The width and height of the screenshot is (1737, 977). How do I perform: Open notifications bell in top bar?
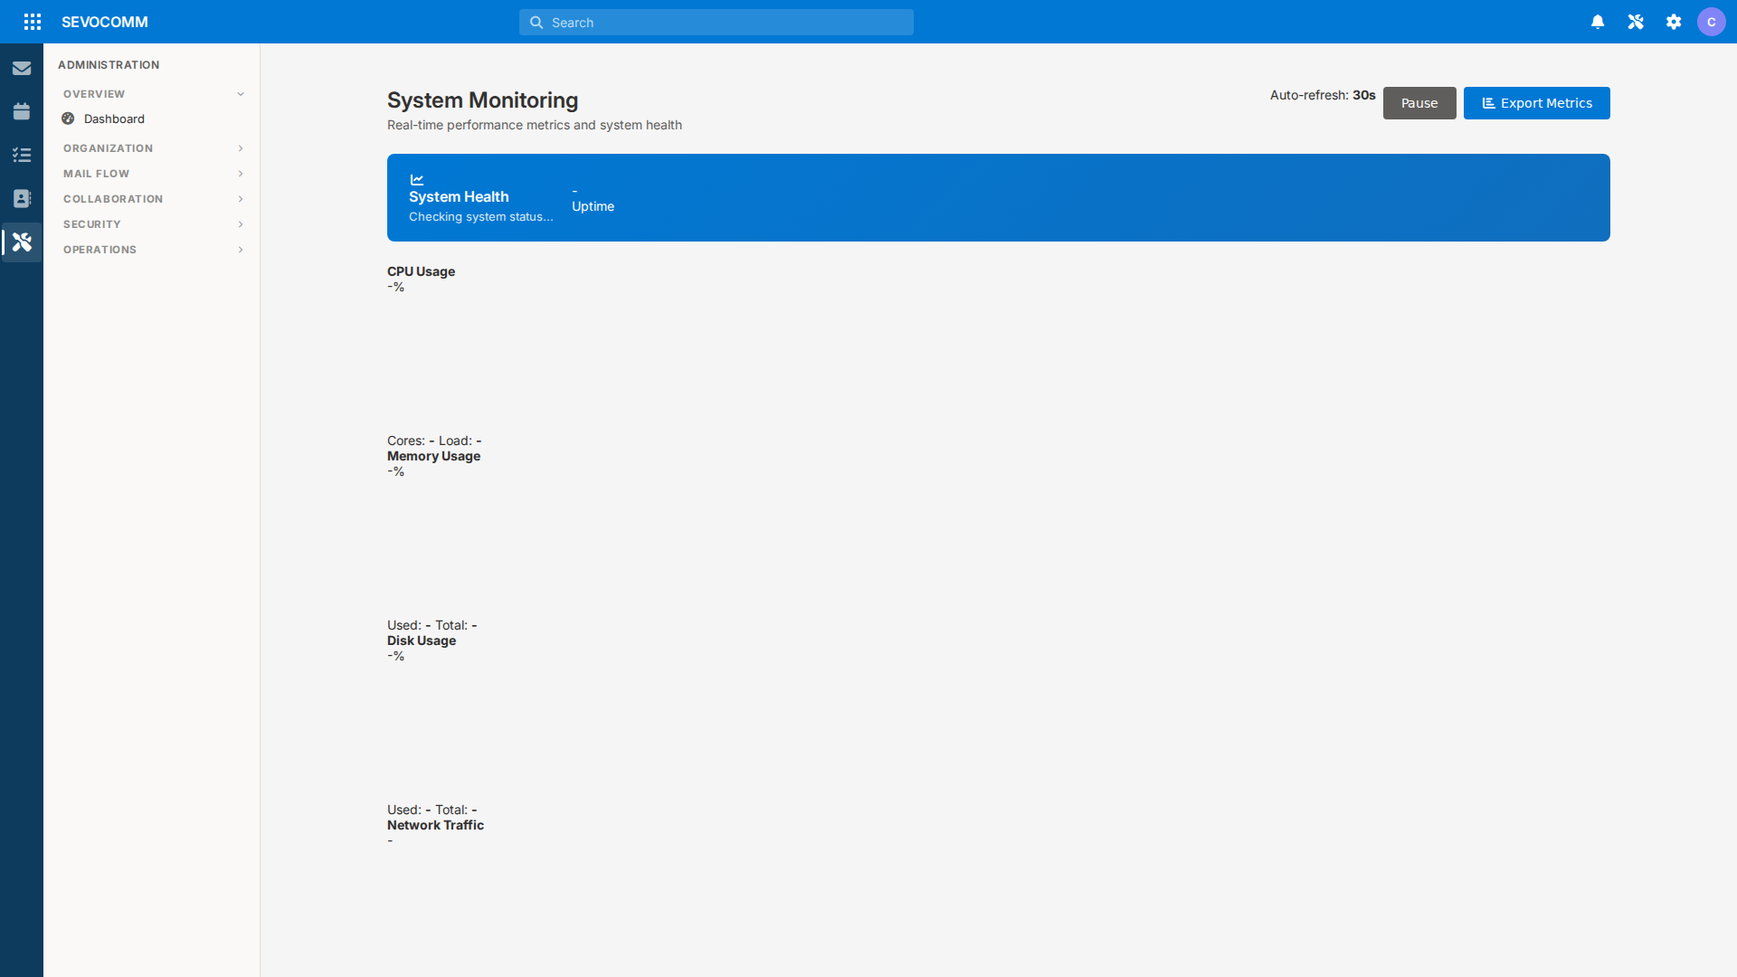click(x=1598, y=21)
